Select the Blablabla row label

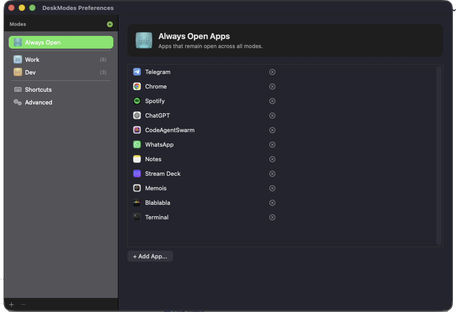click(x=157, y=203)
